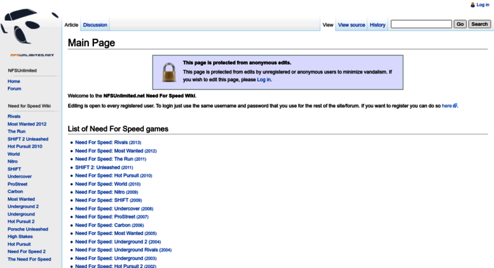Open the Log in link at top right

[x=483, y=4]
